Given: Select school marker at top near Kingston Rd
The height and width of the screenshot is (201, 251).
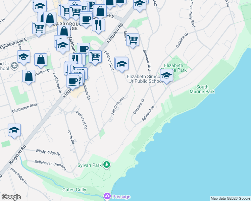Looking at the screenshot, I should point(140,5).
